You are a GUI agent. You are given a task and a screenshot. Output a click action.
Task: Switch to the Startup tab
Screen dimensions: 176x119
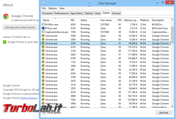click(x=89, y=13)
